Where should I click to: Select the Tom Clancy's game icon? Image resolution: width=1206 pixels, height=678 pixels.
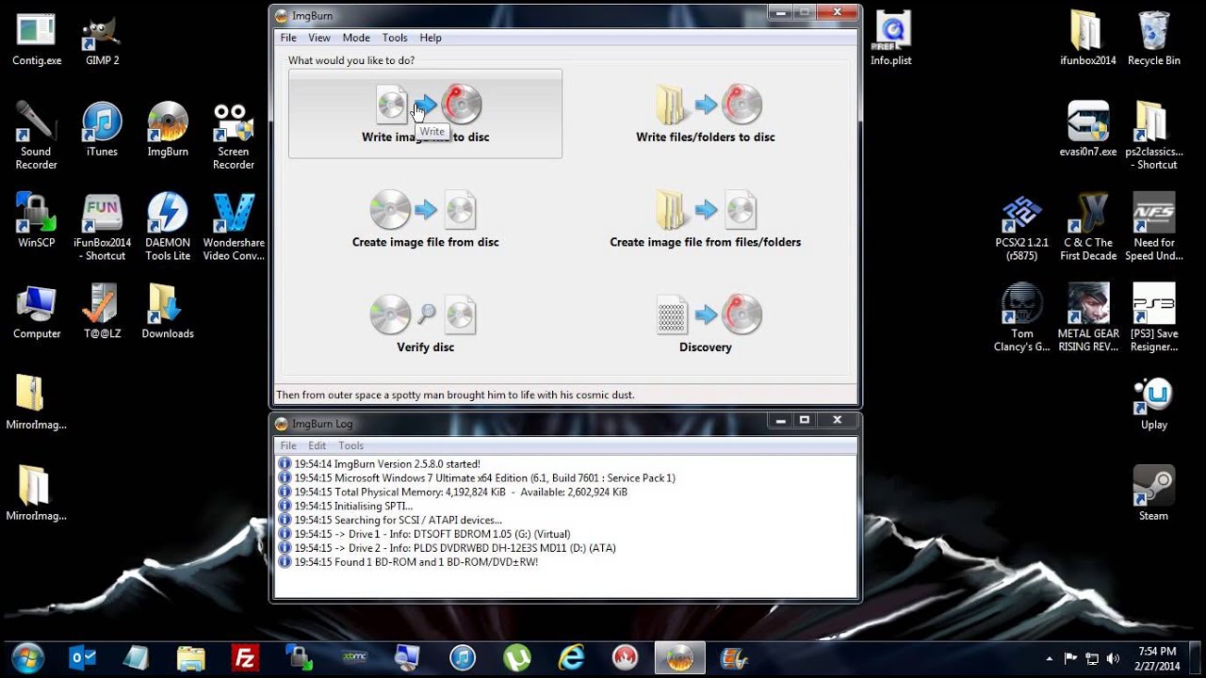(1022, 318)
